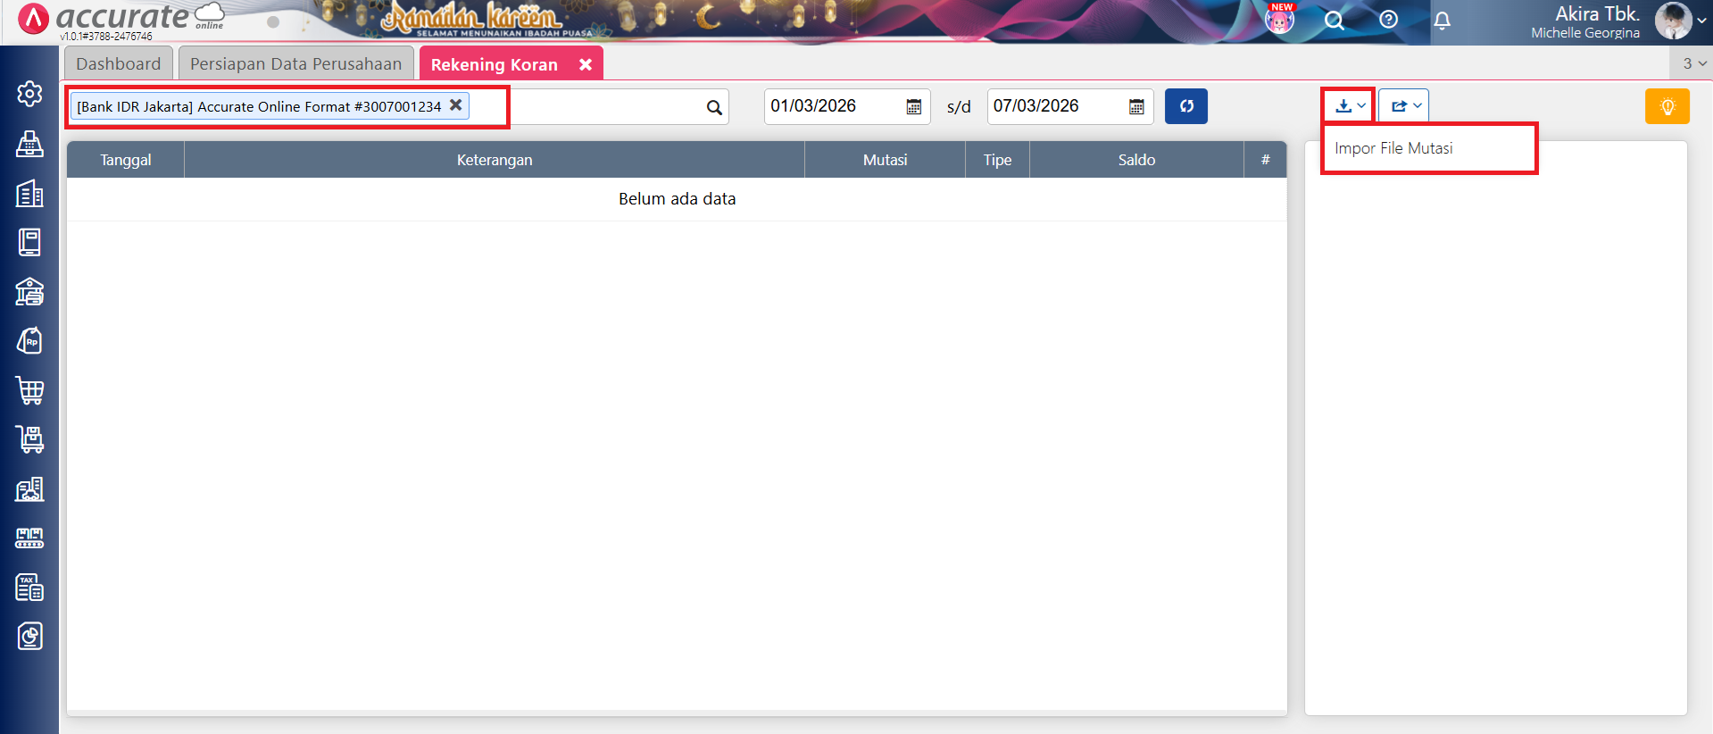
Task: Remove the selected Bank IDR Jakarta account
Action: [455, 105]
